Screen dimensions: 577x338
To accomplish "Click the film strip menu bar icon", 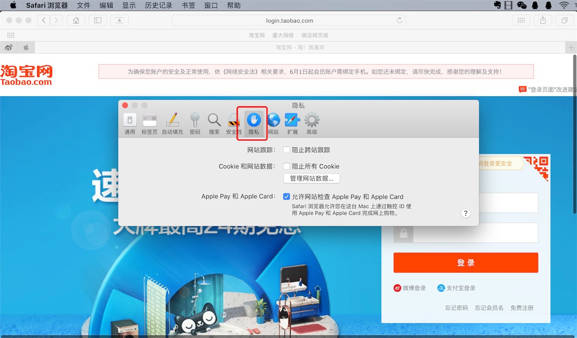I will (x=508, y=5).
